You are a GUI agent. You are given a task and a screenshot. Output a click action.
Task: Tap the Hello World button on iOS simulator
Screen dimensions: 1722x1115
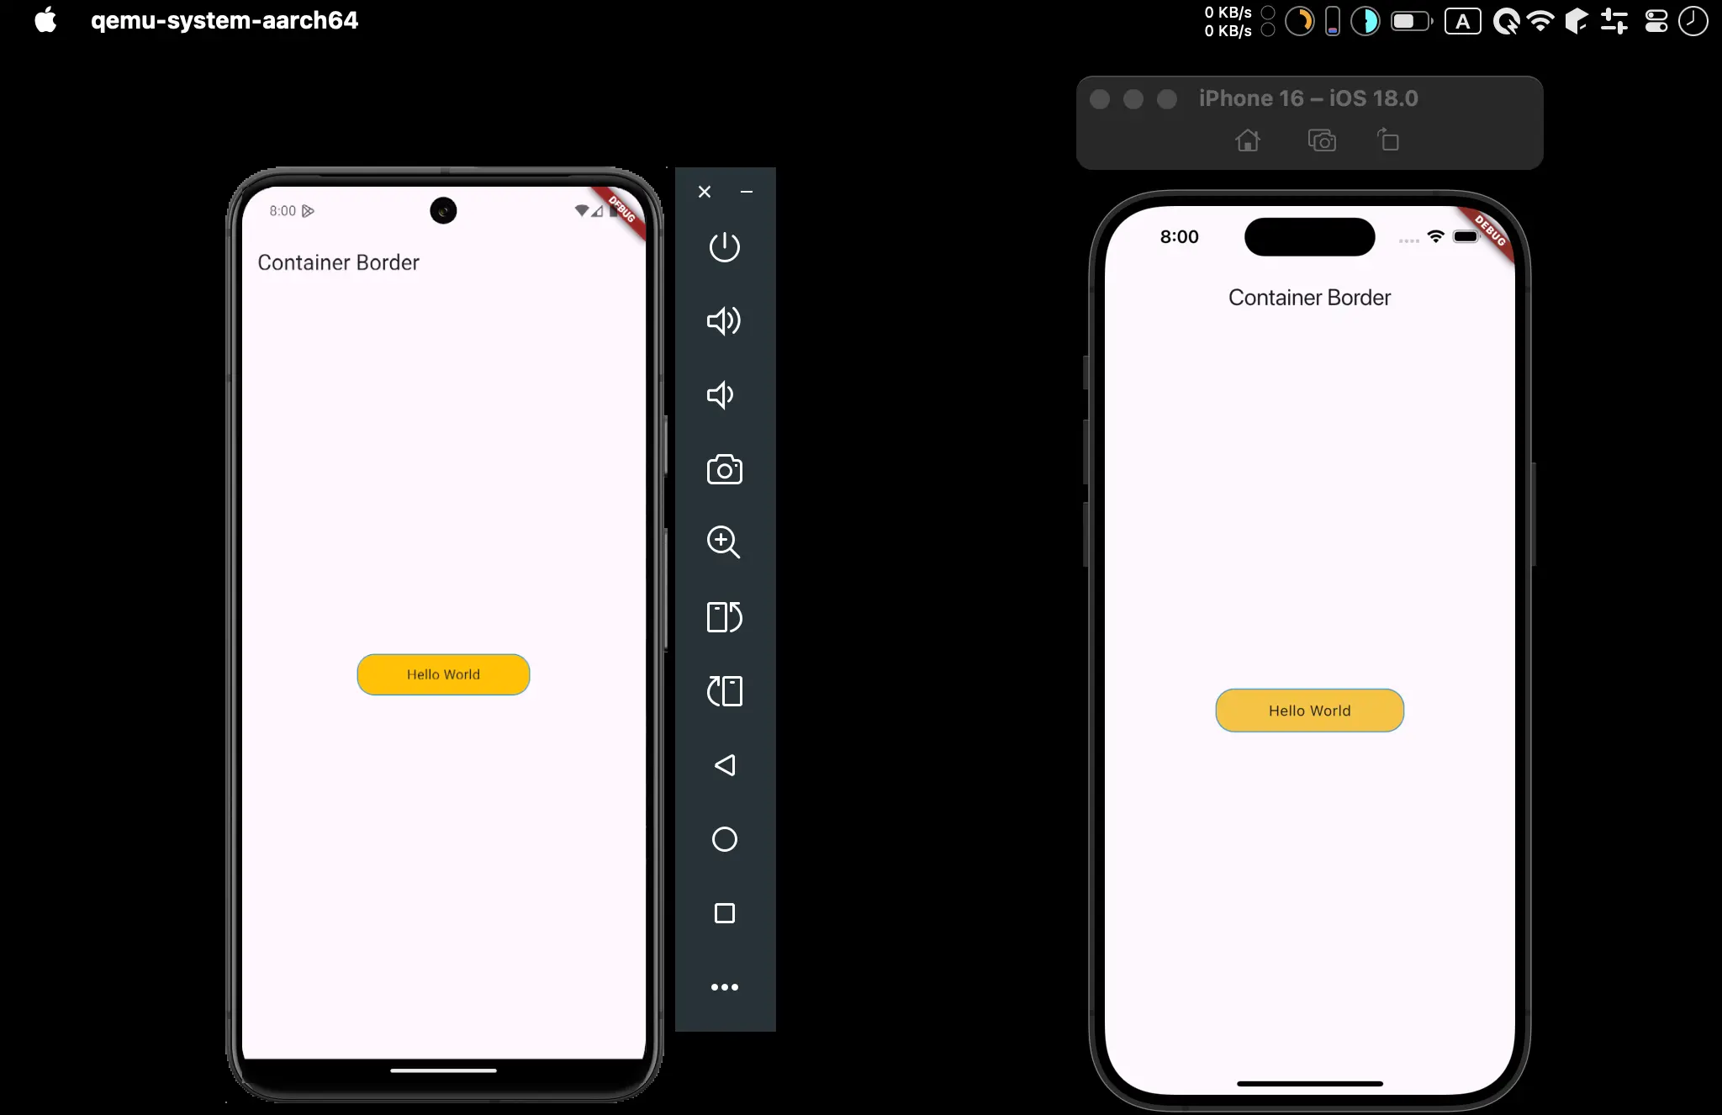coord(1309,710)
